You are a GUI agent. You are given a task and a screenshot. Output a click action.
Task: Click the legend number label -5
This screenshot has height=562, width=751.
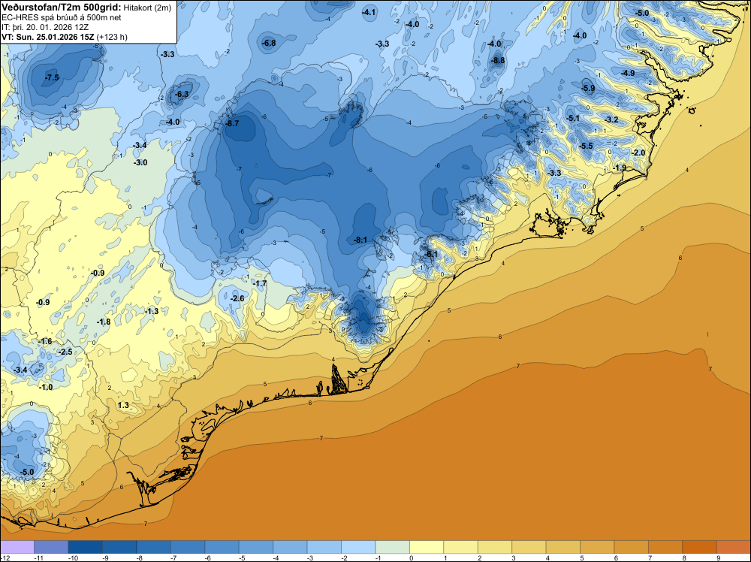click(243, 557)
